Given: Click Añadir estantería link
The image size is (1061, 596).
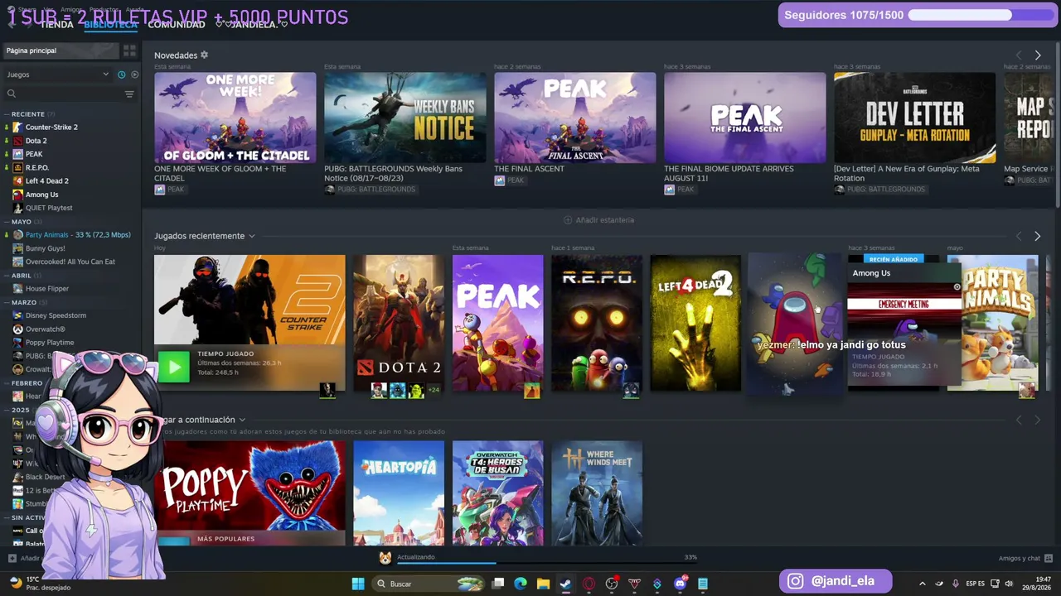Looking at the screenshot, I should 599,220.
